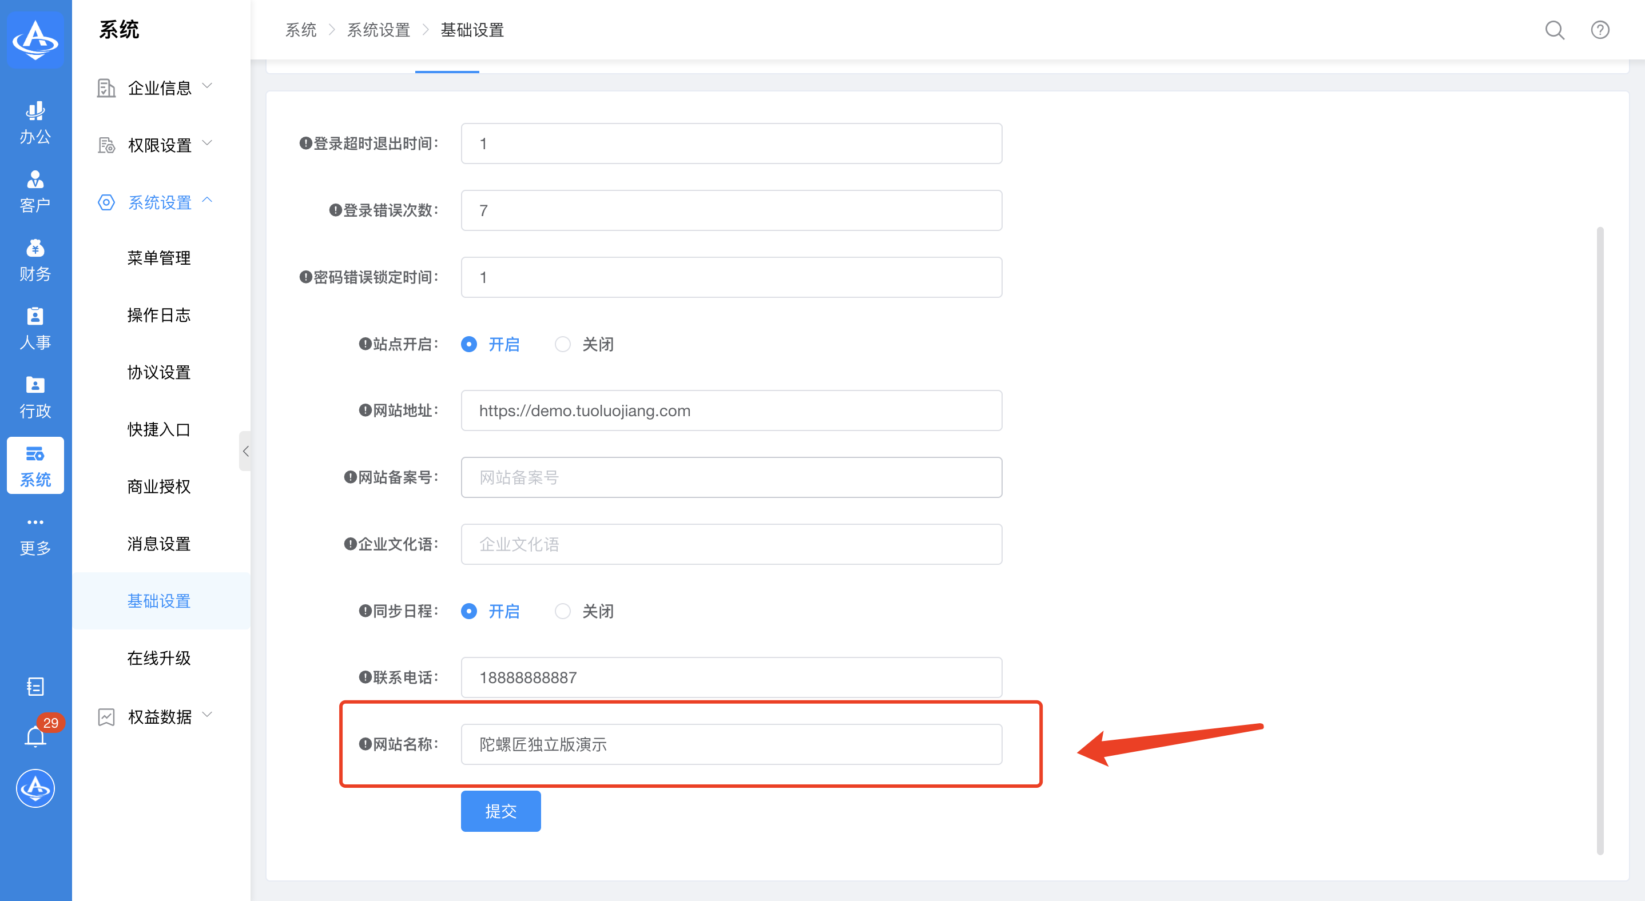Click the 网站备案号 input field
Screen dimensions: 1645x901
pos(731,477)
